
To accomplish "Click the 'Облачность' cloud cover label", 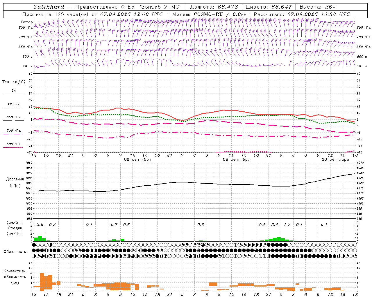I will (15, 252).
